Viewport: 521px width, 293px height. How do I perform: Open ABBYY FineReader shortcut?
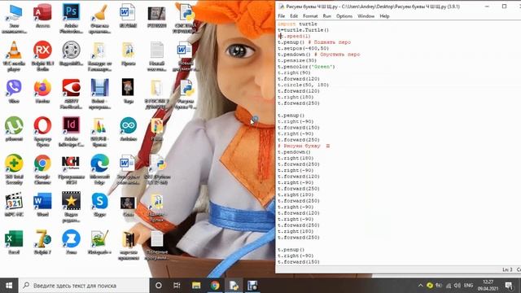pyautogui.click(x=71, y=94)
